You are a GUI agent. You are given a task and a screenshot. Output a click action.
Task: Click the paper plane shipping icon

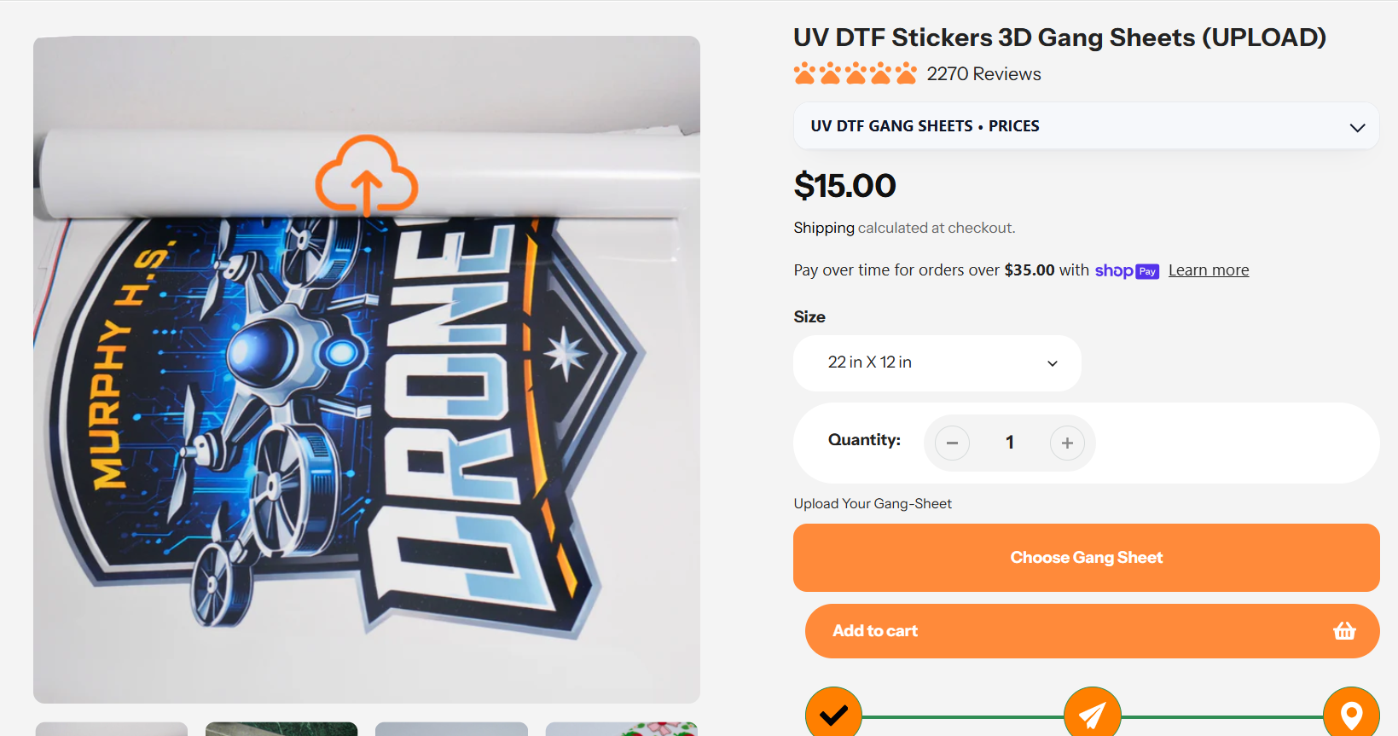1092,715
